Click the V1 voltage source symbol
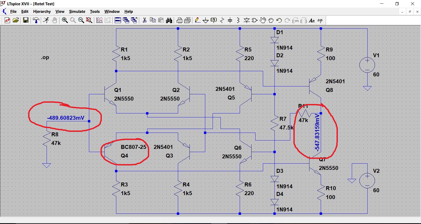The image size is (421, 224). (x=367, y=65)
